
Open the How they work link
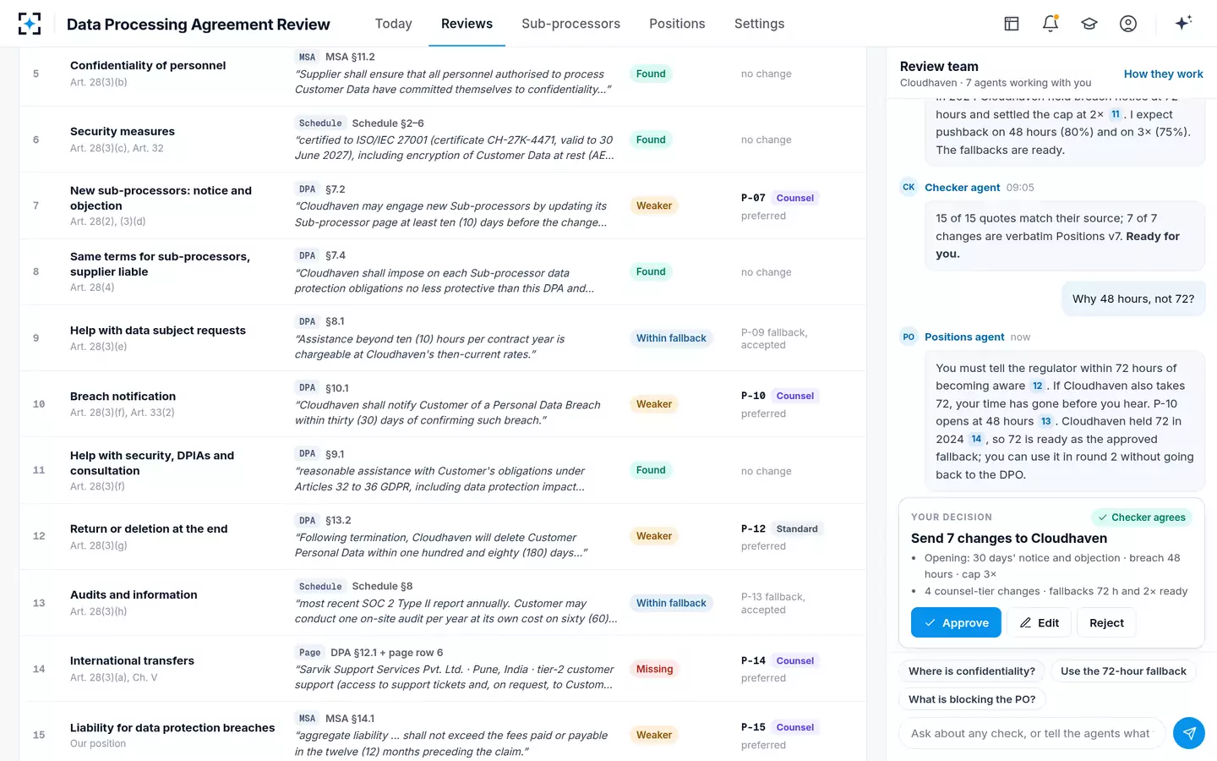click(1163, 74)
